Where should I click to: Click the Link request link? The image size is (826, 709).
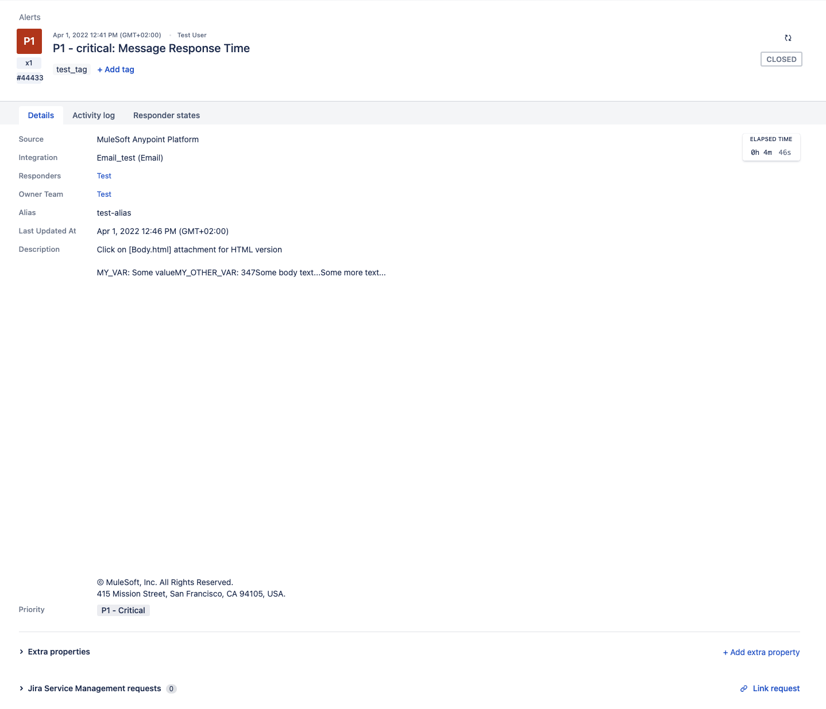coord(776,688)
